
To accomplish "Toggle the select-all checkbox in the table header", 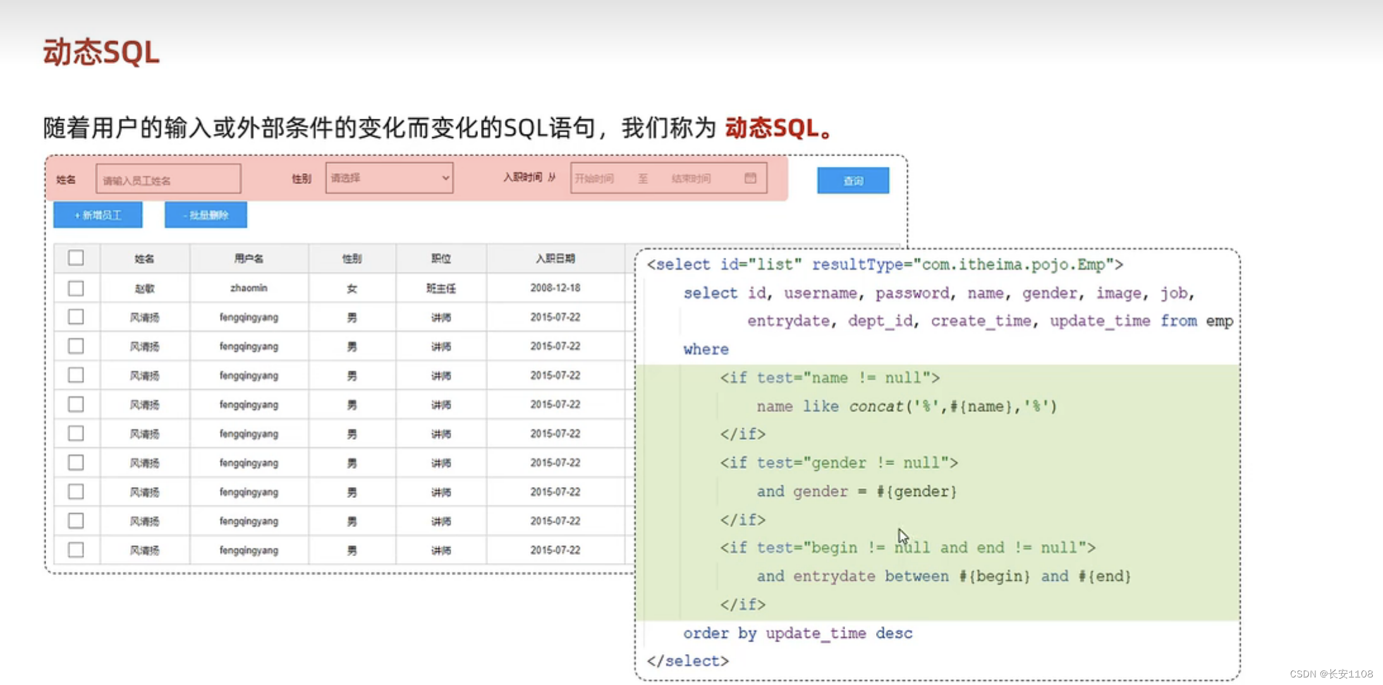I will [76, 258].
